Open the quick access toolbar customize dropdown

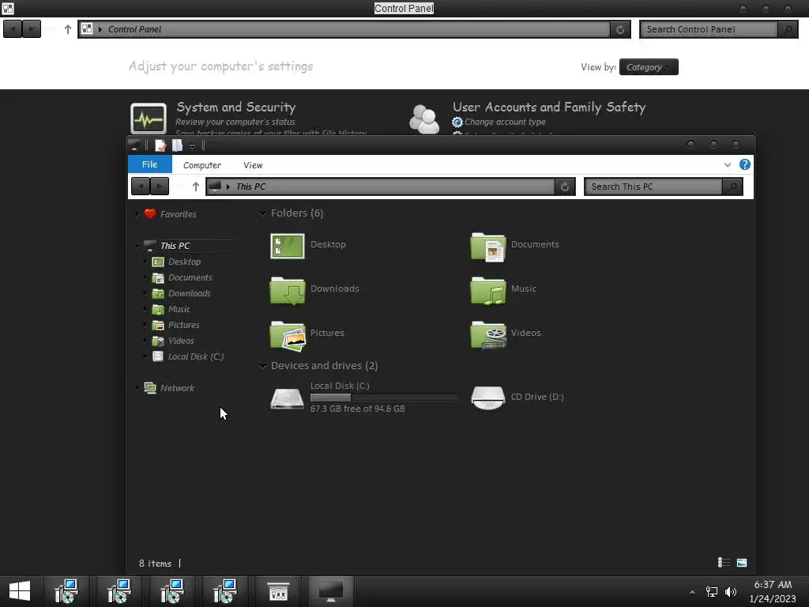tap(192, 146)
